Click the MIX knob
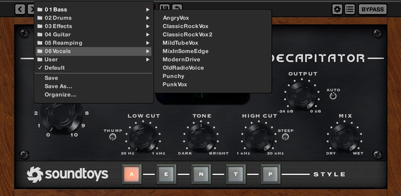 coord(344,138)
